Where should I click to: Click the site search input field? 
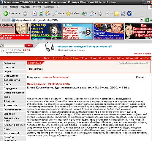tap(14, 45)
